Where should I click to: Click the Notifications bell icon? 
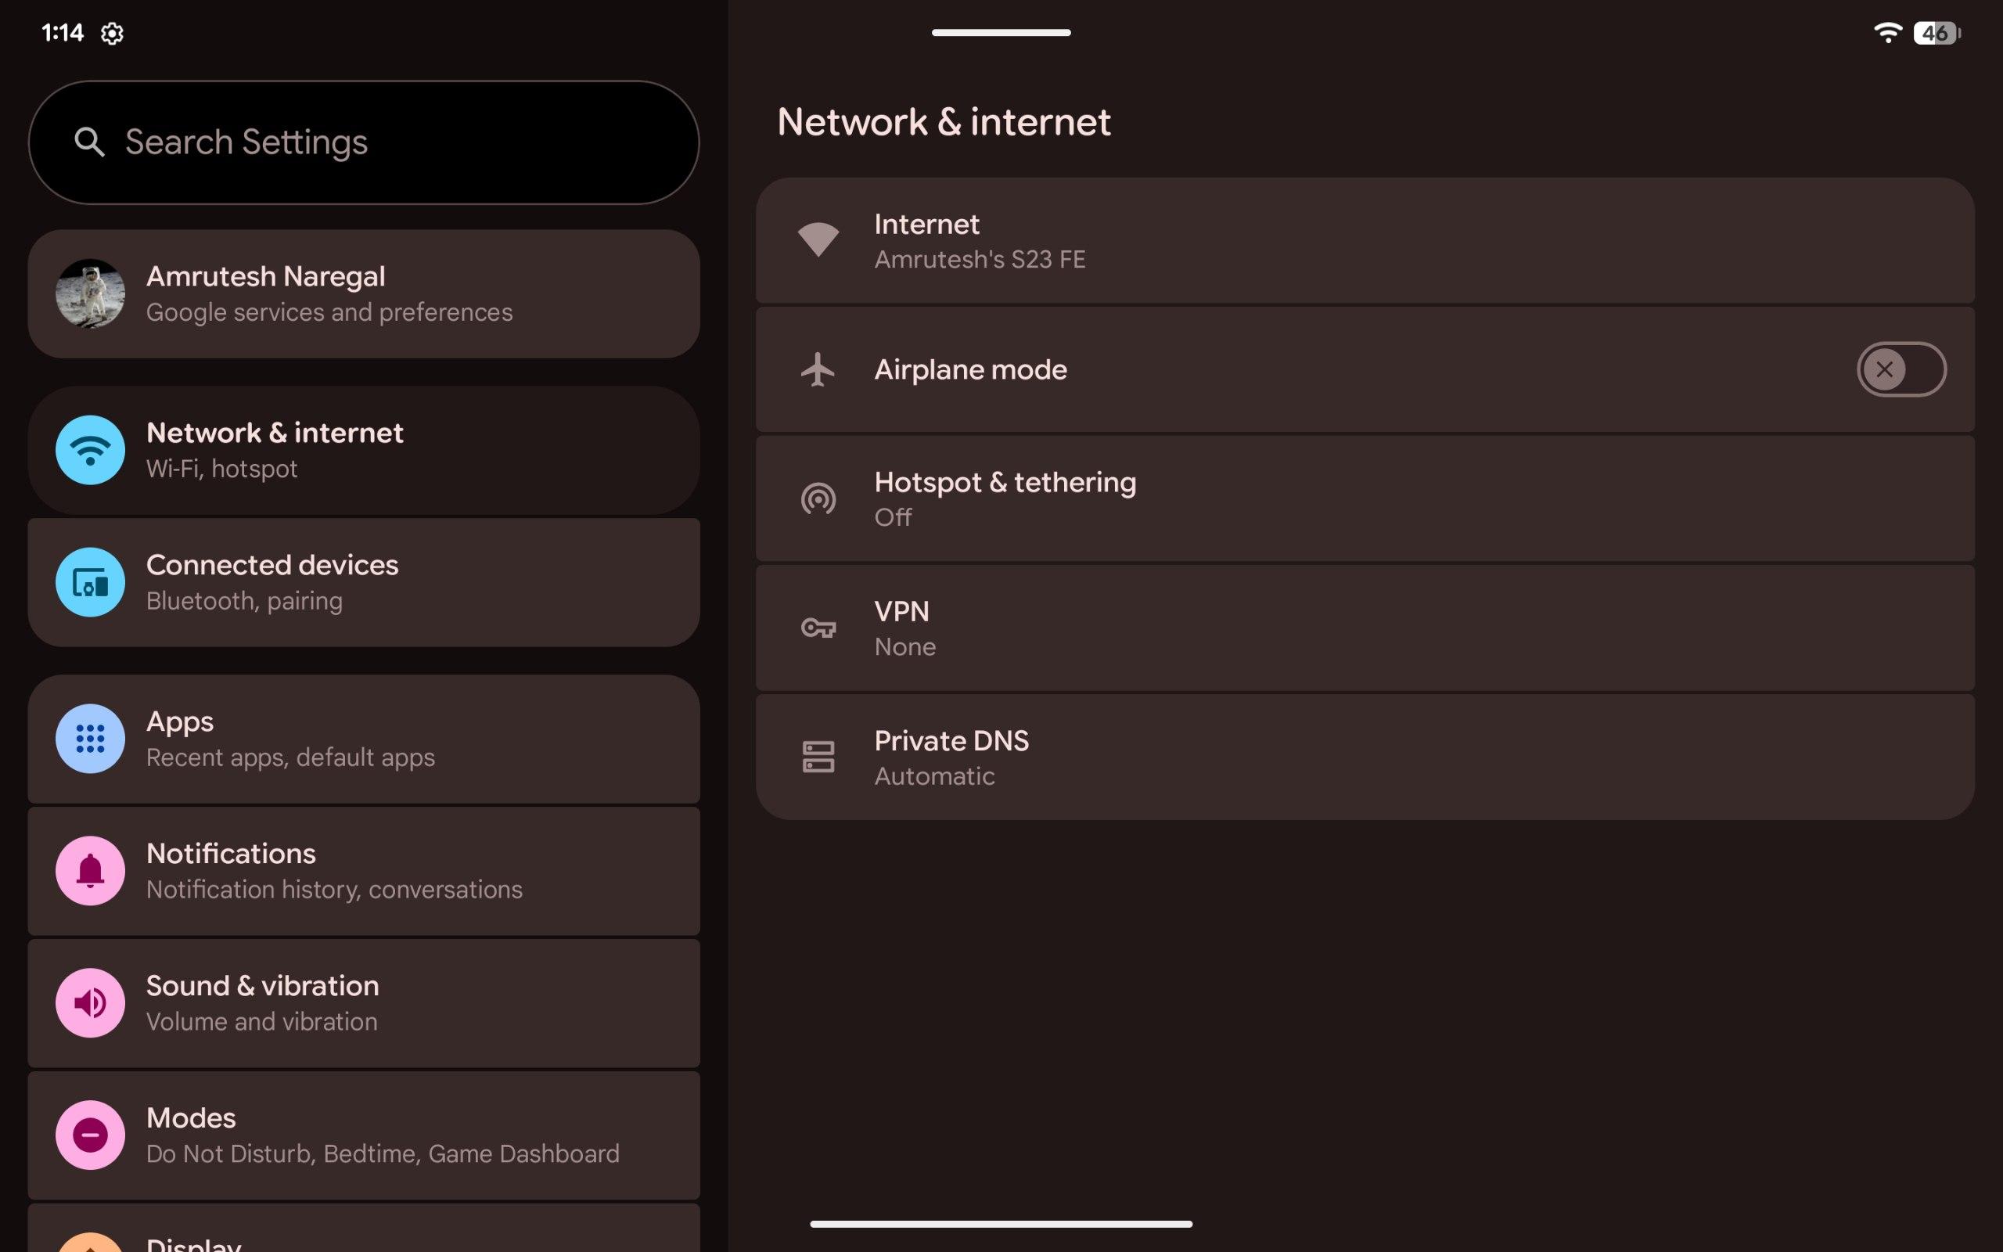click(90, 870)
